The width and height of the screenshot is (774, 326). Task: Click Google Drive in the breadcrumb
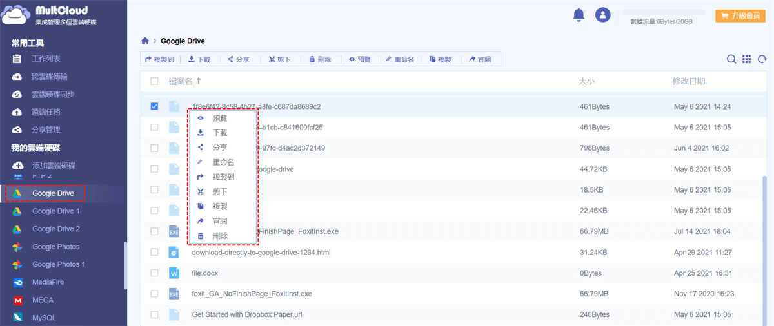183,41
